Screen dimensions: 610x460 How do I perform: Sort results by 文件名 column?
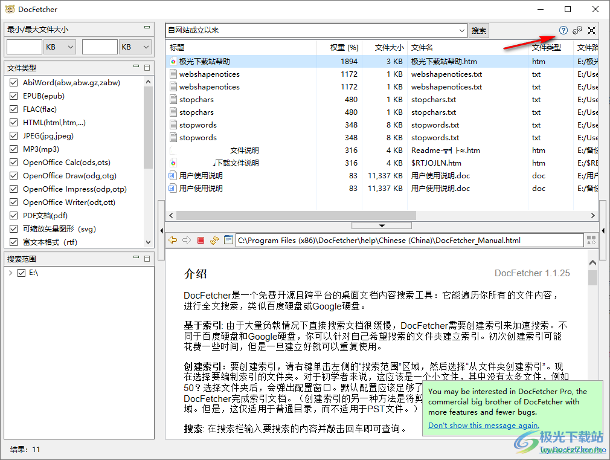[x=468, y=48]
